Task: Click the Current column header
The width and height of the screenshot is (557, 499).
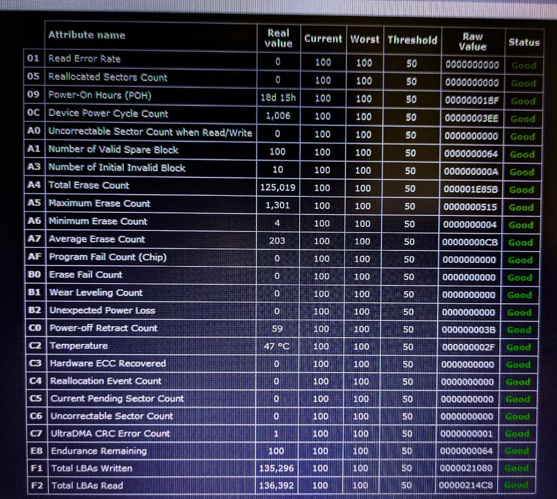Action: [x=323, y=39]
